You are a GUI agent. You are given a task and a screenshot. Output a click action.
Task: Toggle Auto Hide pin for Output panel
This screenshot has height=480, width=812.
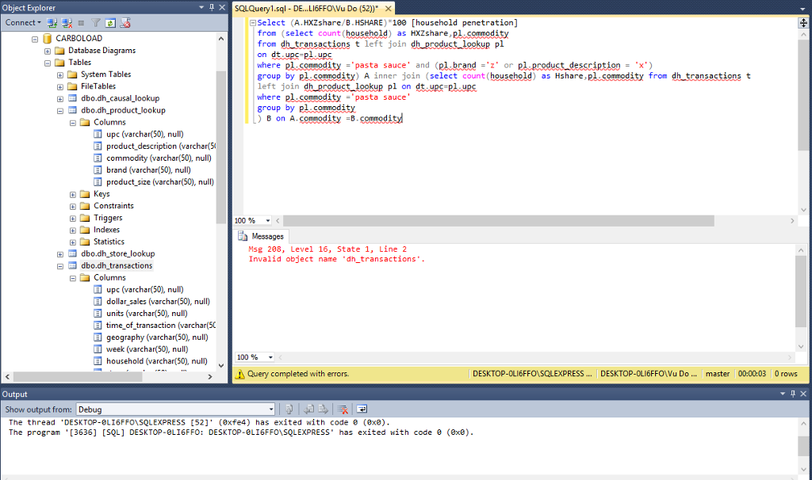tap(793, 394)
